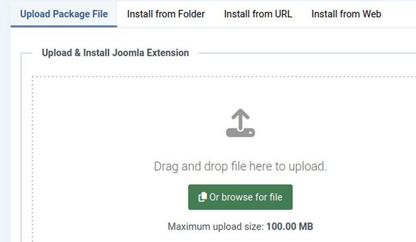Click the files icon on browse button
416x242 pixels.
tap(202, 197)
